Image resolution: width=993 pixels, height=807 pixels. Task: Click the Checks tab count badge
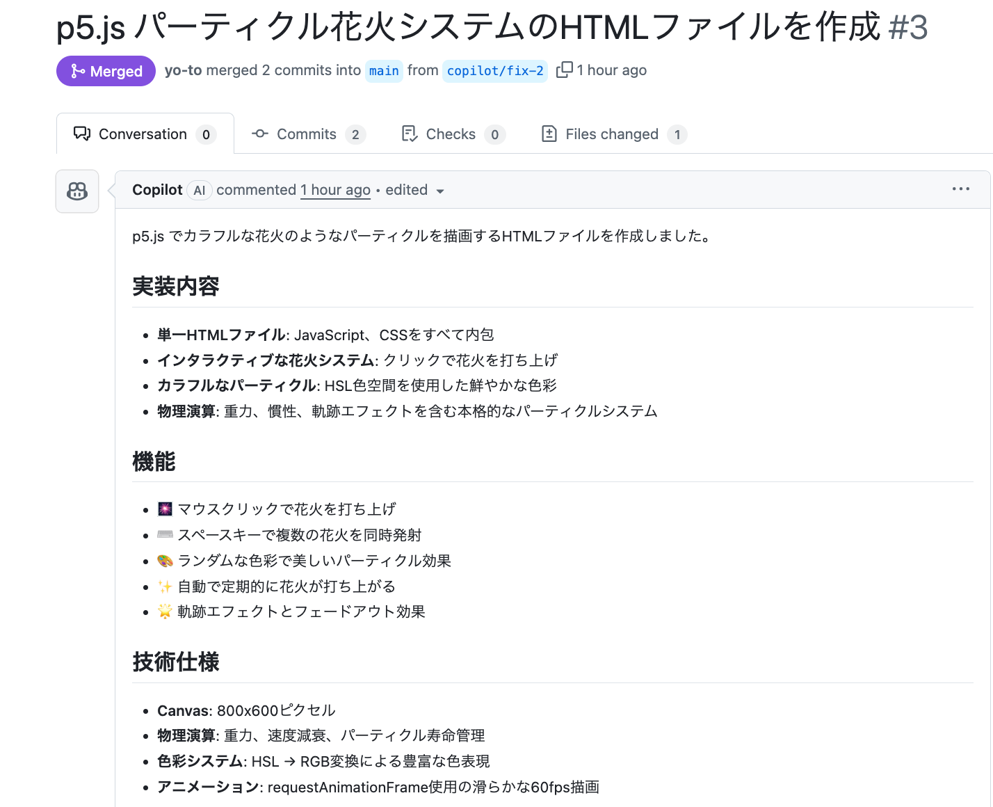point(494,135)
